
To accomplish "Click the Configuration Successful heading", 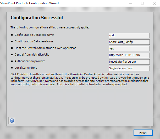I will pyautogui.click(x=37, y=18).
